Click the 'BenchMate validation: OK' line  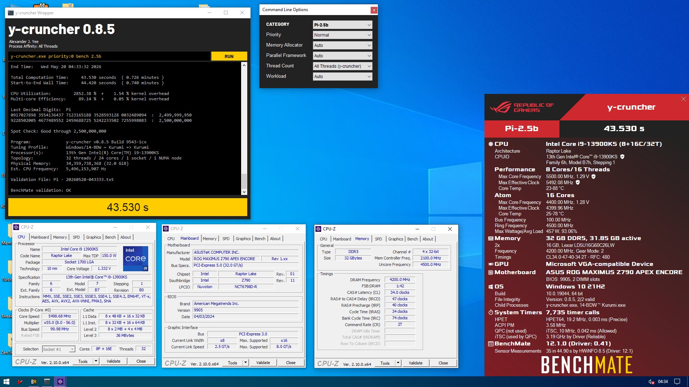pyautogui.click(x=41, y=190)
